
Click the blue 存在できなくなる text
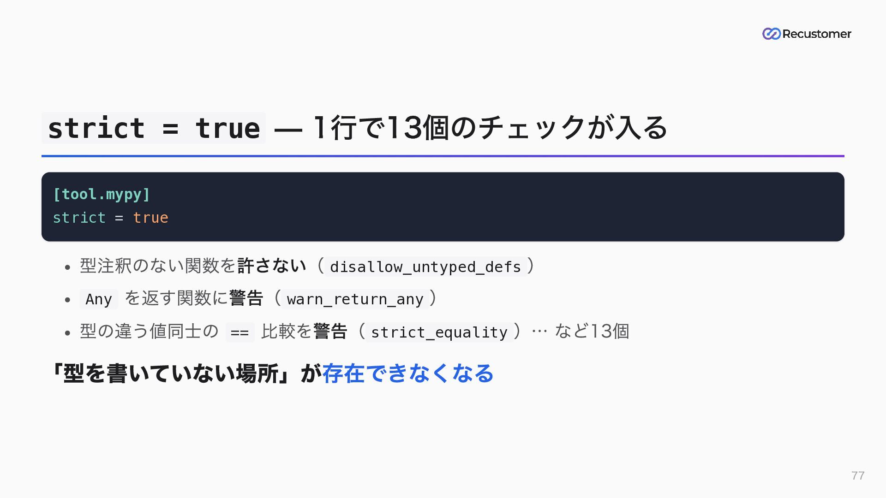pyautogui.click(x=408, y=373)
